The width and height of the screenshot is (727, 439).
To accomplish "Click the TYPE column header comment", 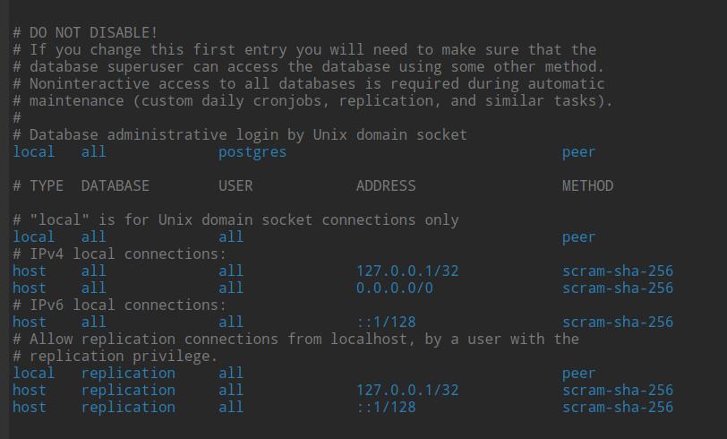I will pyautogui.click(x=47, y=185).
